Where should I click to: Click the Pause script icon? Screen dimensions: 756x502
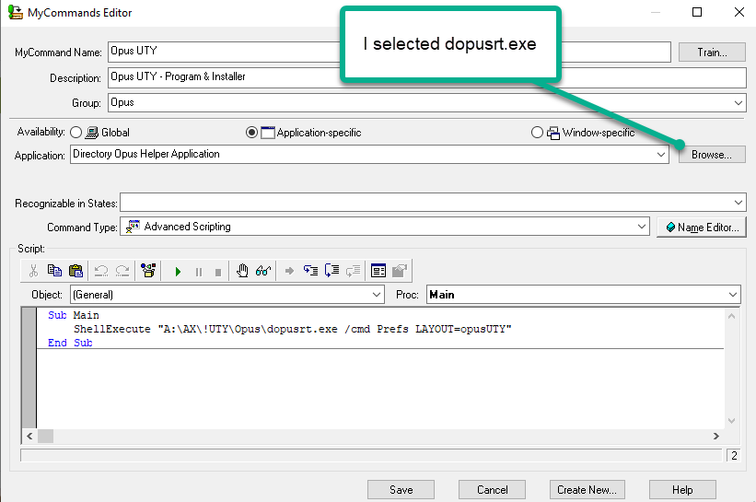[199, 272]
